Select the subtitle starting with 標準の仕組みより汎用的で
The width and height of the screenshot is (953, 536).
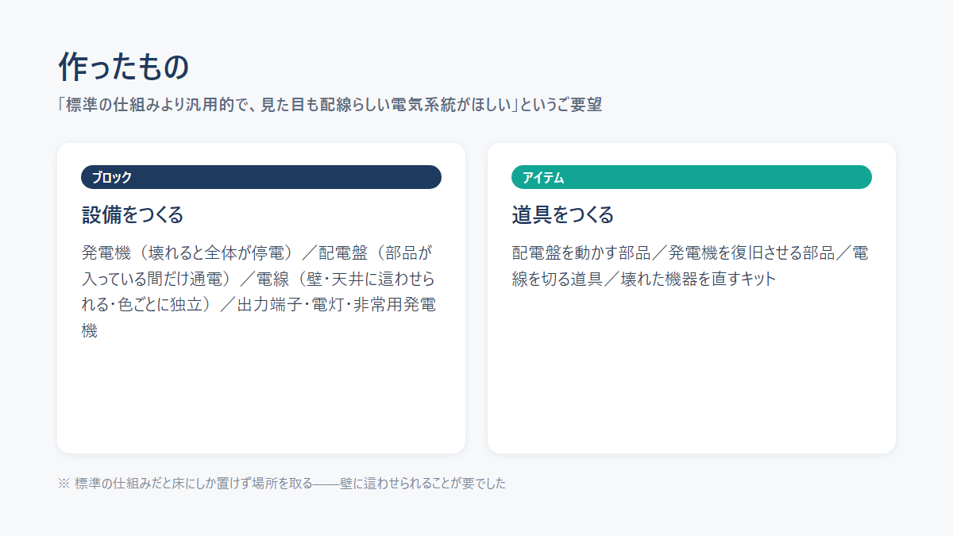(x=330, y=105)
